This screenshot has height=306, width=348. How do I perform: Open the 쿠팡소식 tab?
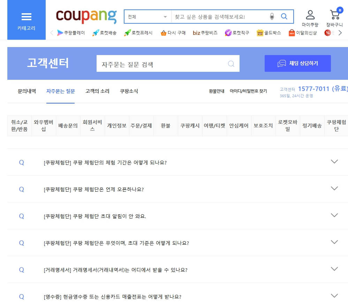[129, 91]
